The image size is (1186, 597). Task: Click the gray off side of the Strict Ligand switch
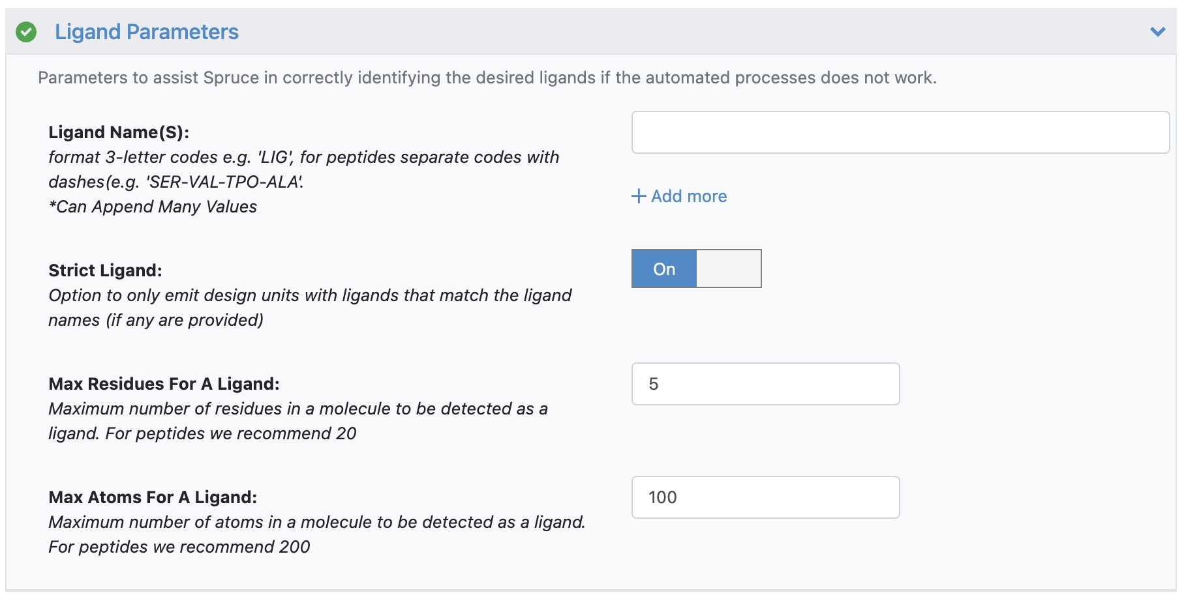pyautogui.click(x=729, y=269)
